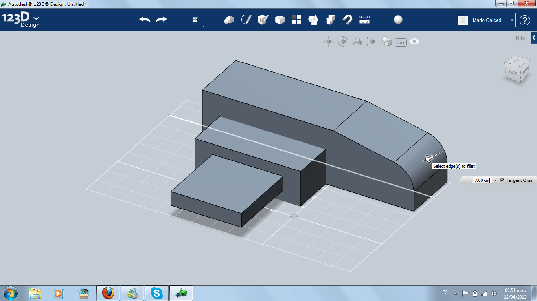The image size is (537, 301).
Task: Open the Pattern tool menu
Action: coord(296,20)
